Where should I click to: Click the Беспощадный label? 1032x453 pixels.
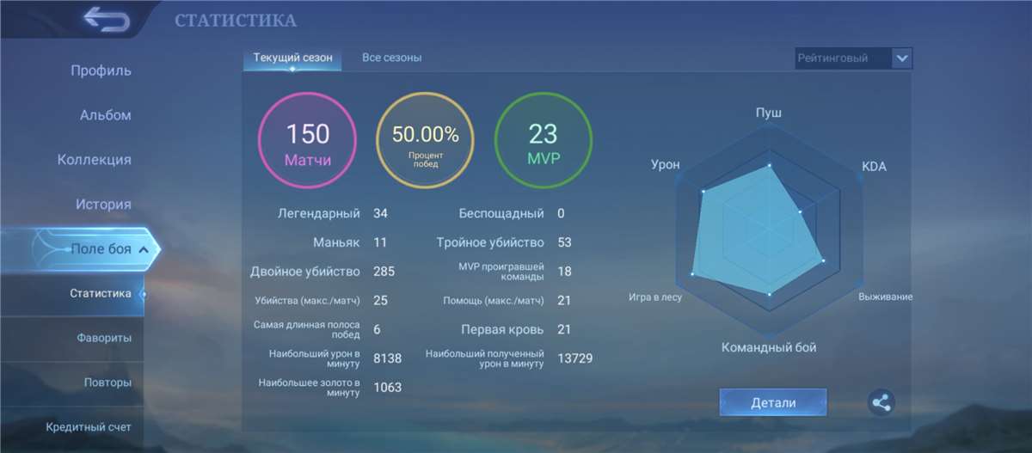(501, 213)
